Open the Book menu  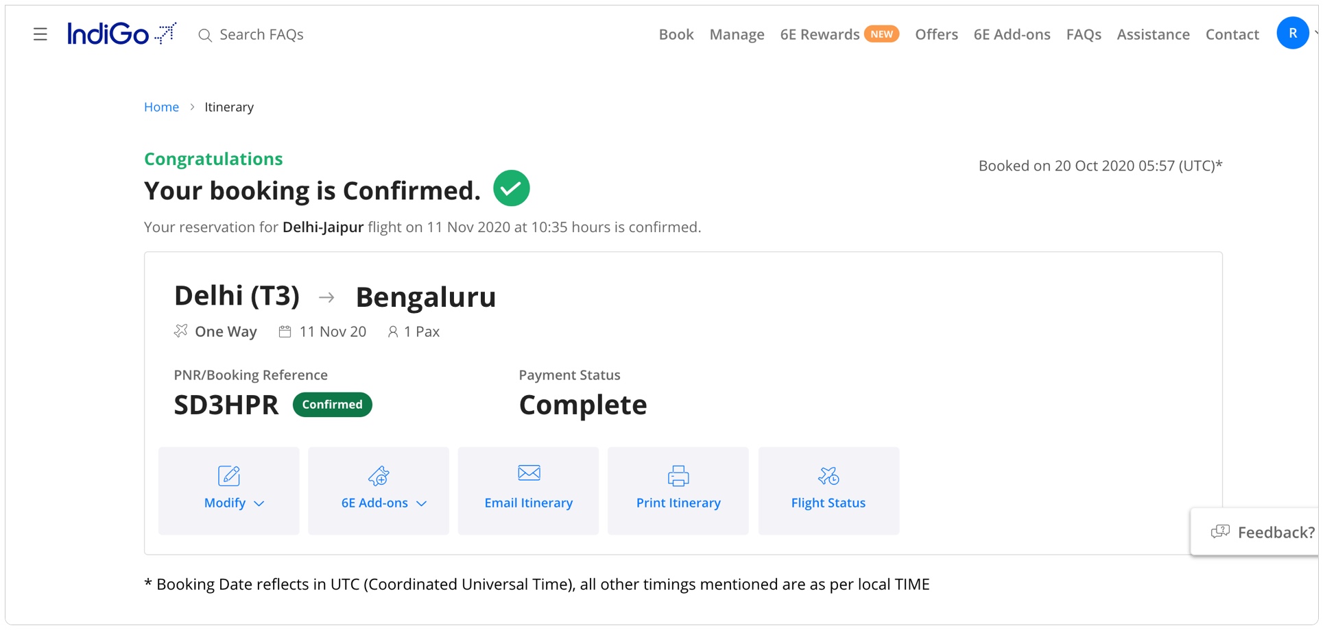click(676, 34)
